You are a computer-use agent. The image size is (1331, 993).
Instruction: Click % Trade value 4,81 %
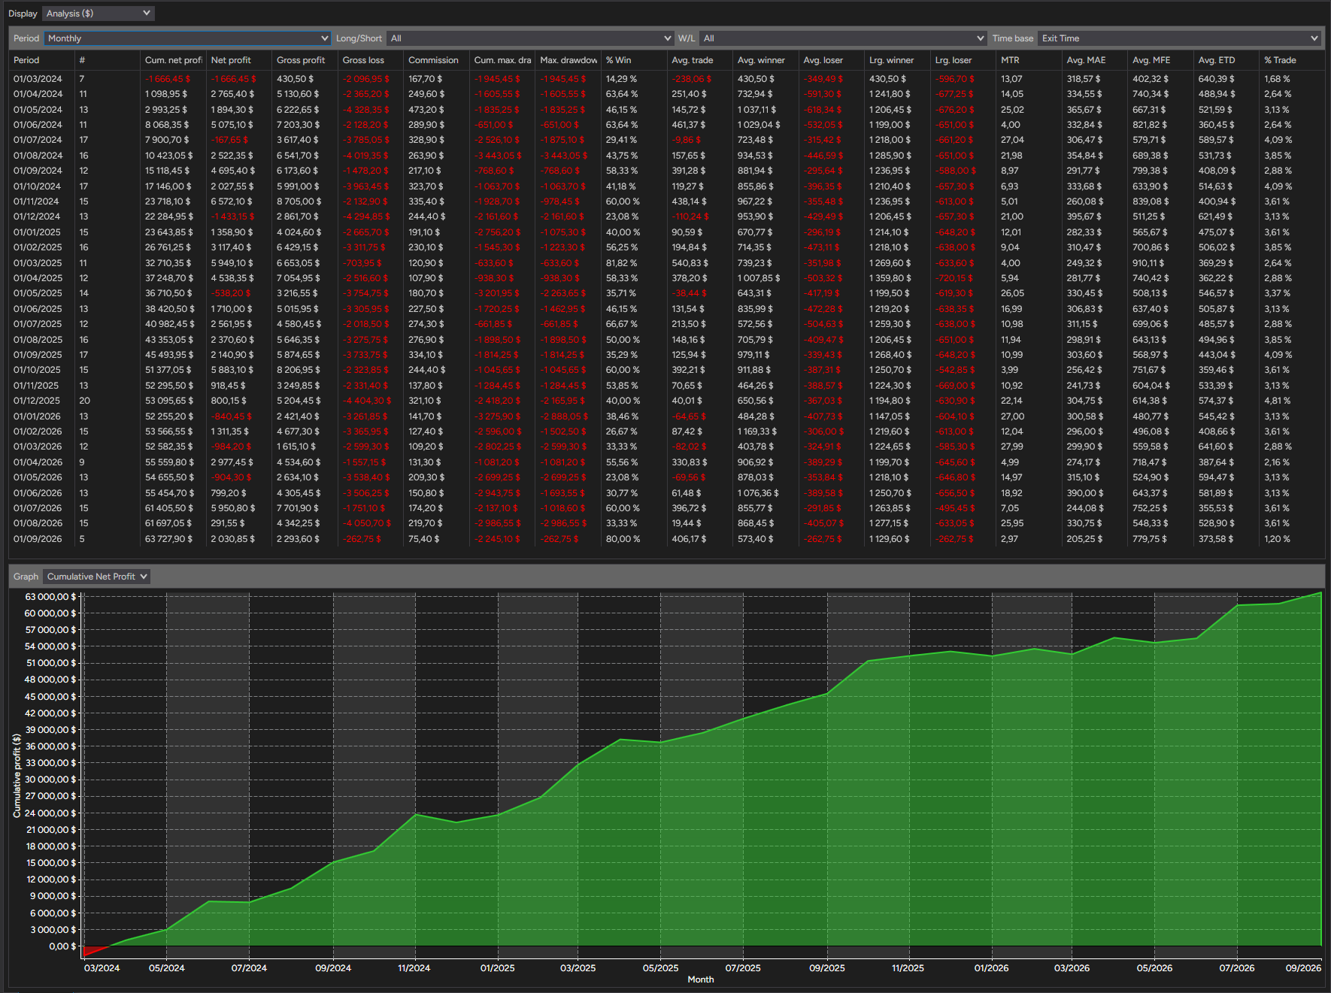point(1277,401)
